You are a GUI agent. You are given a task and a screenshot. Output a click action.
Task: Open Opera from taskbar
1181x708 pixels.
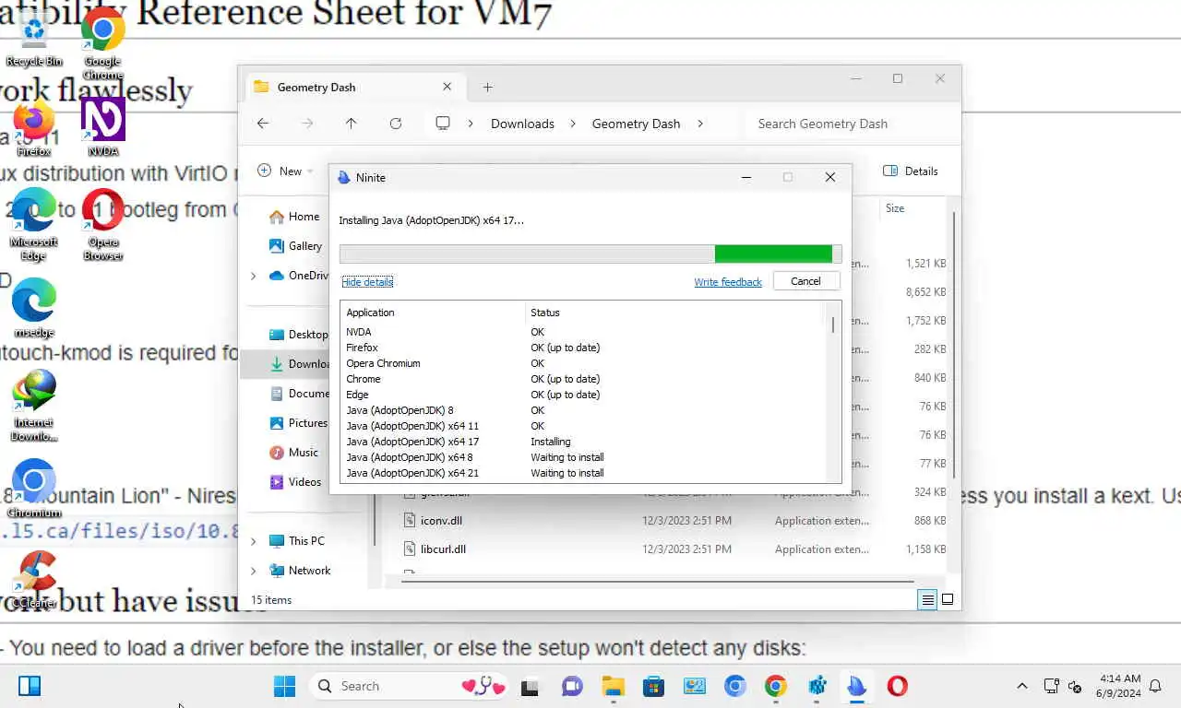click(897, 686)
